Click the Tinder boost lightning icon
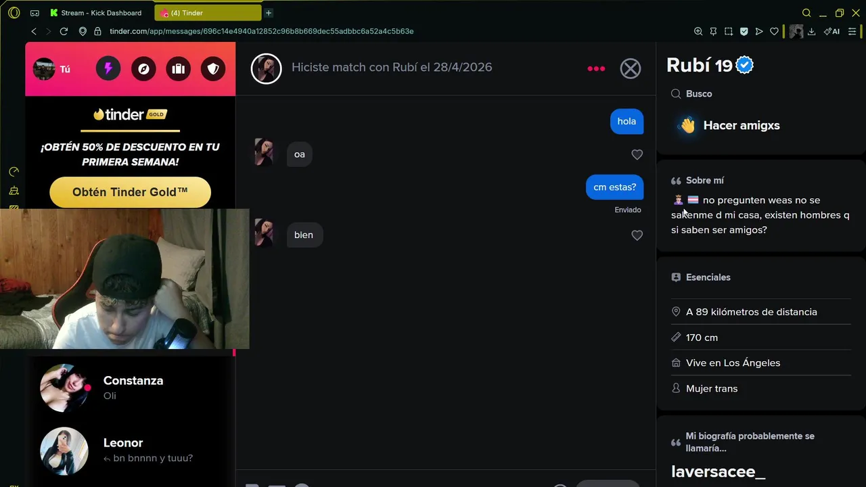 [x=108, y=69]
